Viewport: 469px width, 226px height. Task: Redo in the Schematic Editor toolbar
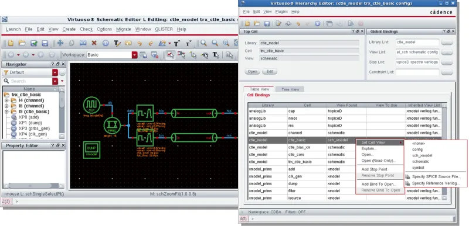click(151, 43)
